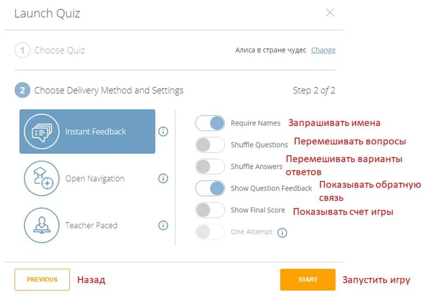Click info icon next to One Attempt
Viewport: 427px width, 297px height.
[282, 232]
